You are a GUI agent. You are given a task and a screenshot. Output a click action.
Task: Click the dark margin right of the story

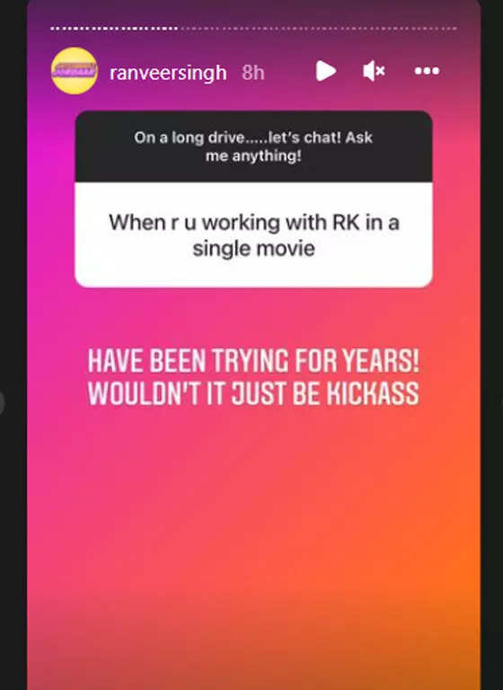click(x=491, y=345)
